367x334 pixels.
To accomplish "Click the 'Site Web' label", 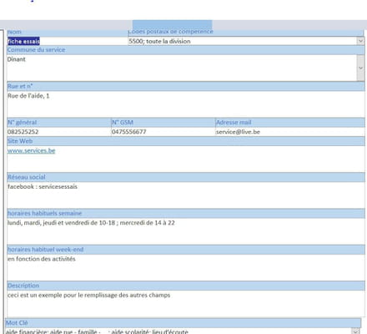I will 20,141.
